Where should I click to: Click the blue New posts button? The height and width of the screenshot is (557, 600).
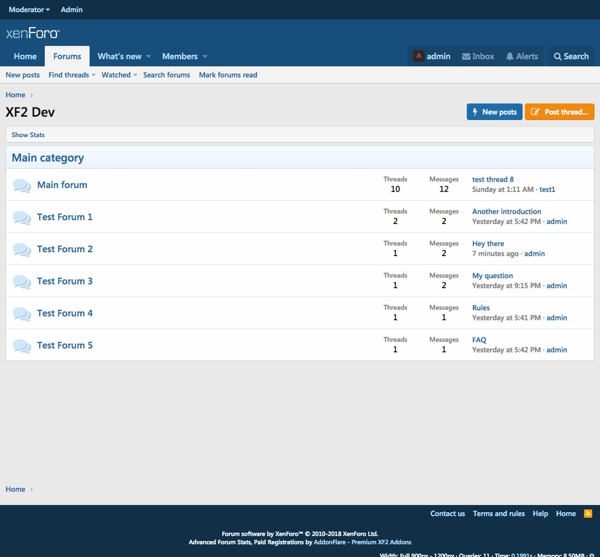[494, 112]
